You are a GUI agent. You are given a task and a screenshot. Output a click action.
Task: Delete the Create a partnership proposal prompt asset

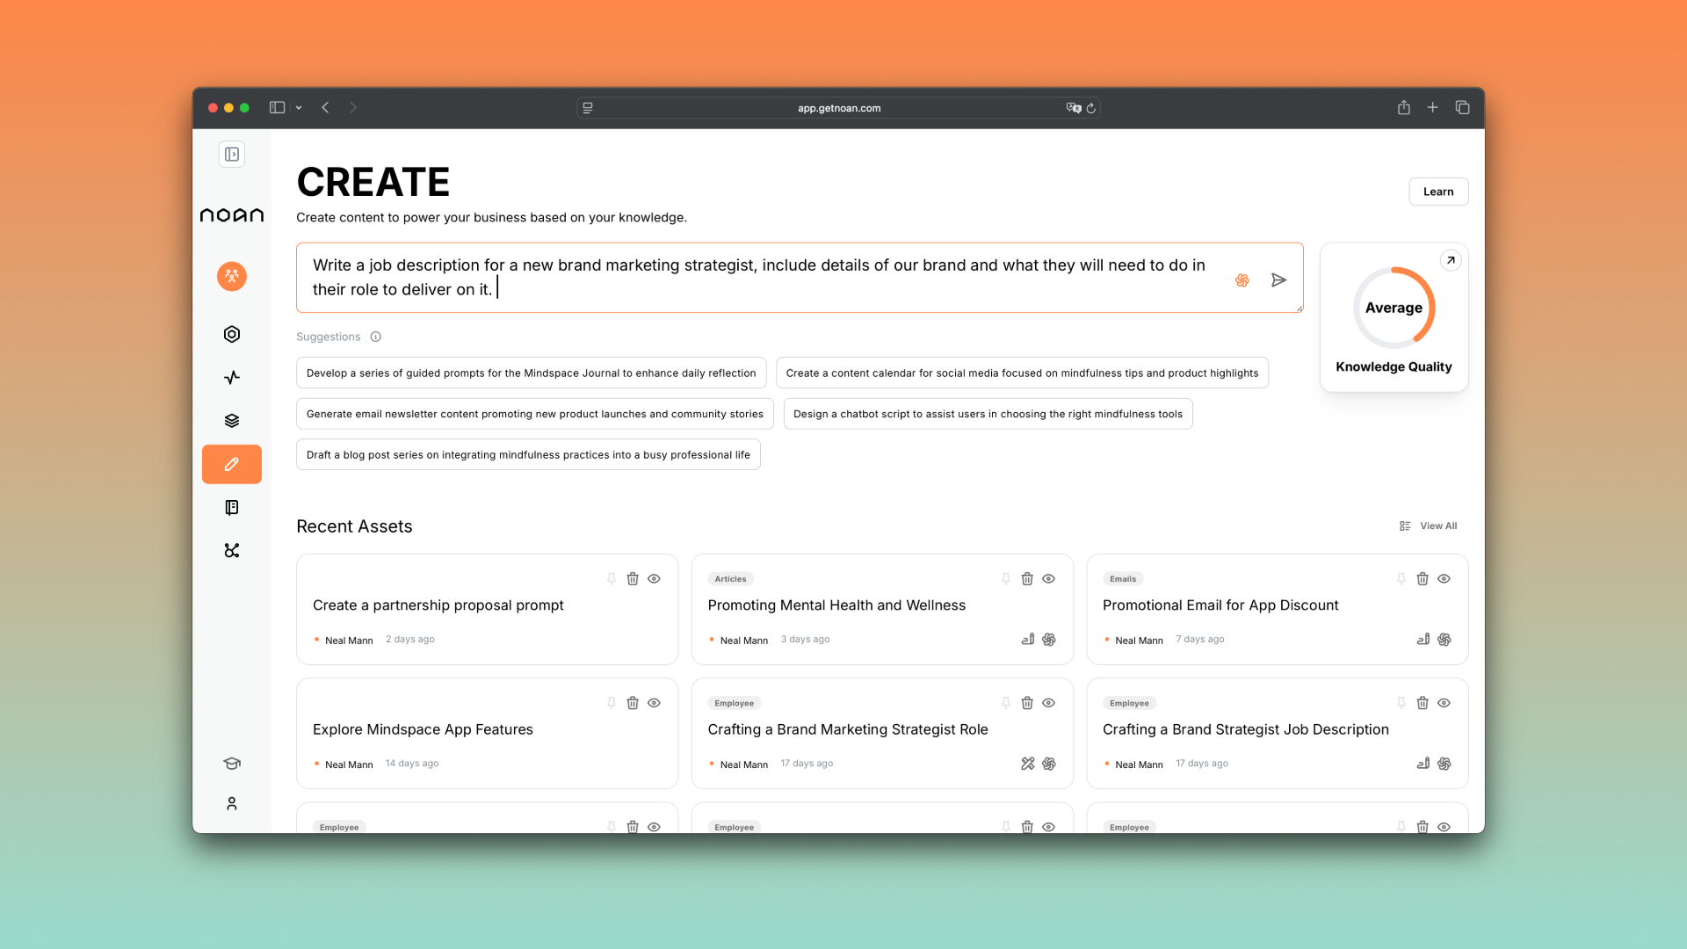(633, 578)
